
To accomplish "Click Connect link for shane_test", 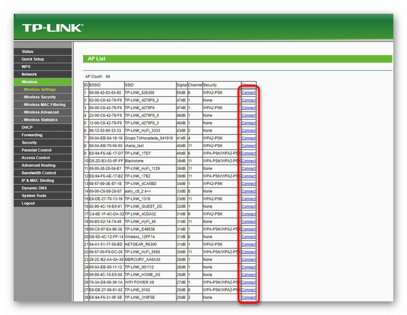I will 248,146.
